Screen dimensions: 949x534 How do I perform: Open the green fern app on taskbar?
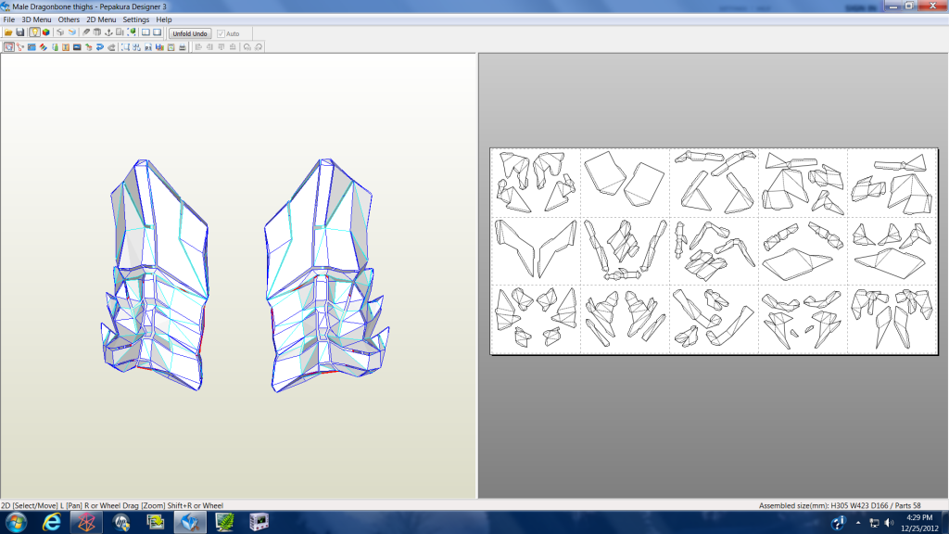224,522
